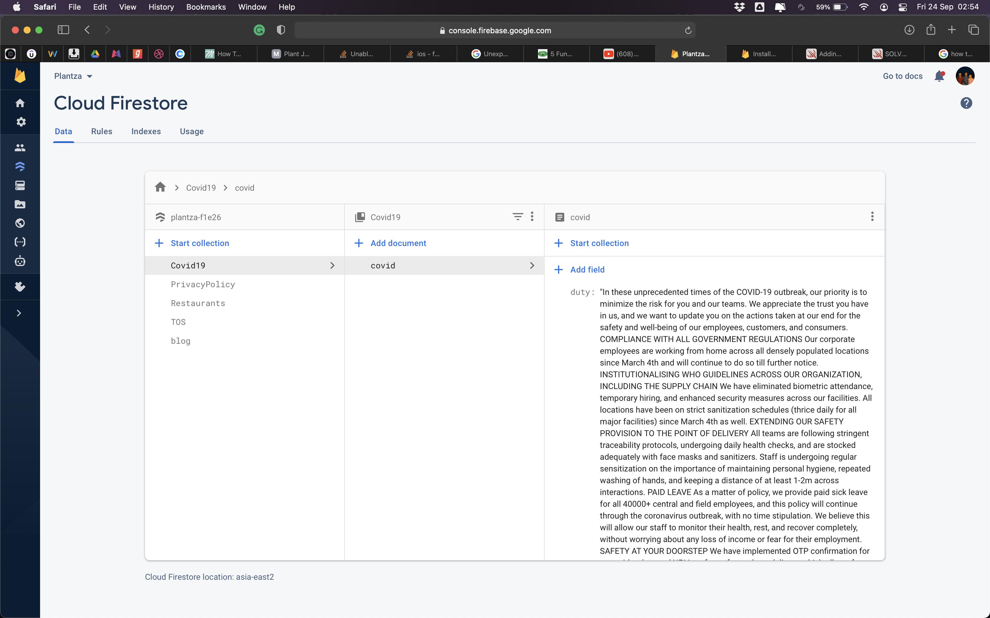Switch to the Indexes tab

(x=145, y=131)
